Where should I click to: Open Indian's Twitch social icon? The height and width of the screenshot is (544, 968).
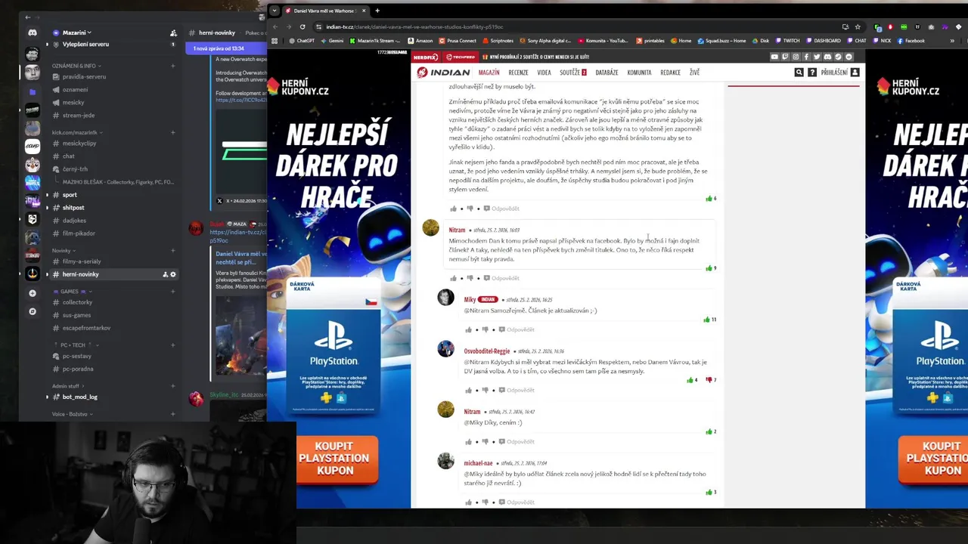click(x=785, y=57)
